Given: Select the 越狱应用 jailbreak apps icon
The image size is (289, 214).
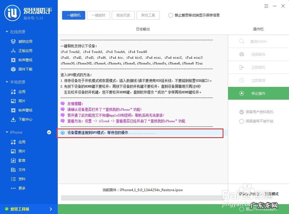Looking at the screenshot, I should (x=13, y=41).
